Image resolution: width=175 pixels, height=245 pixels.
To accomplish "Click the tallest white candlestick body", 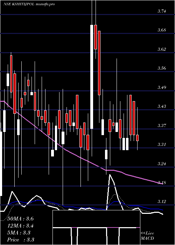I will tap(92, 77).
